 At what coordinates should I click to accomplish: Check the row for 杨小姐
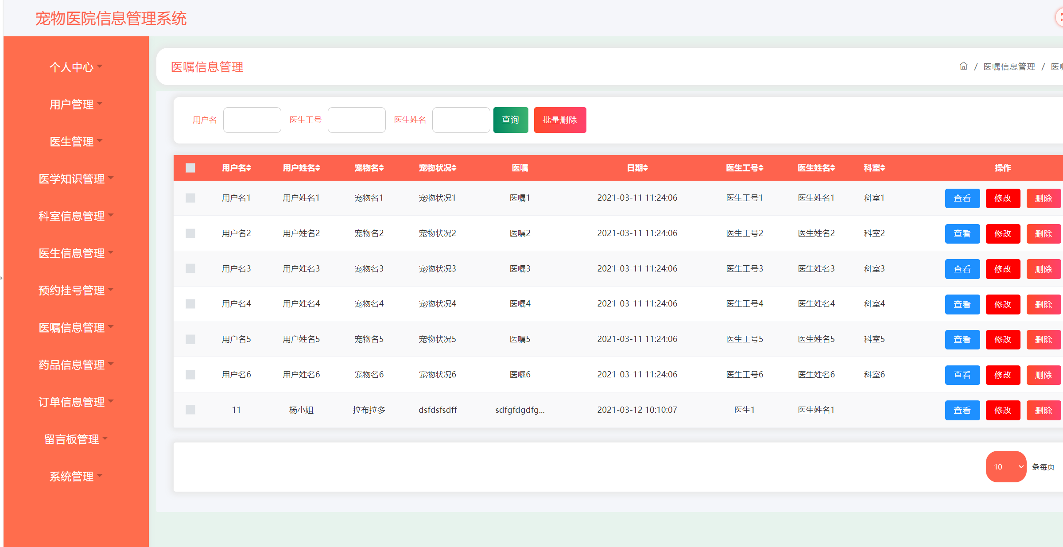point(190,410)
